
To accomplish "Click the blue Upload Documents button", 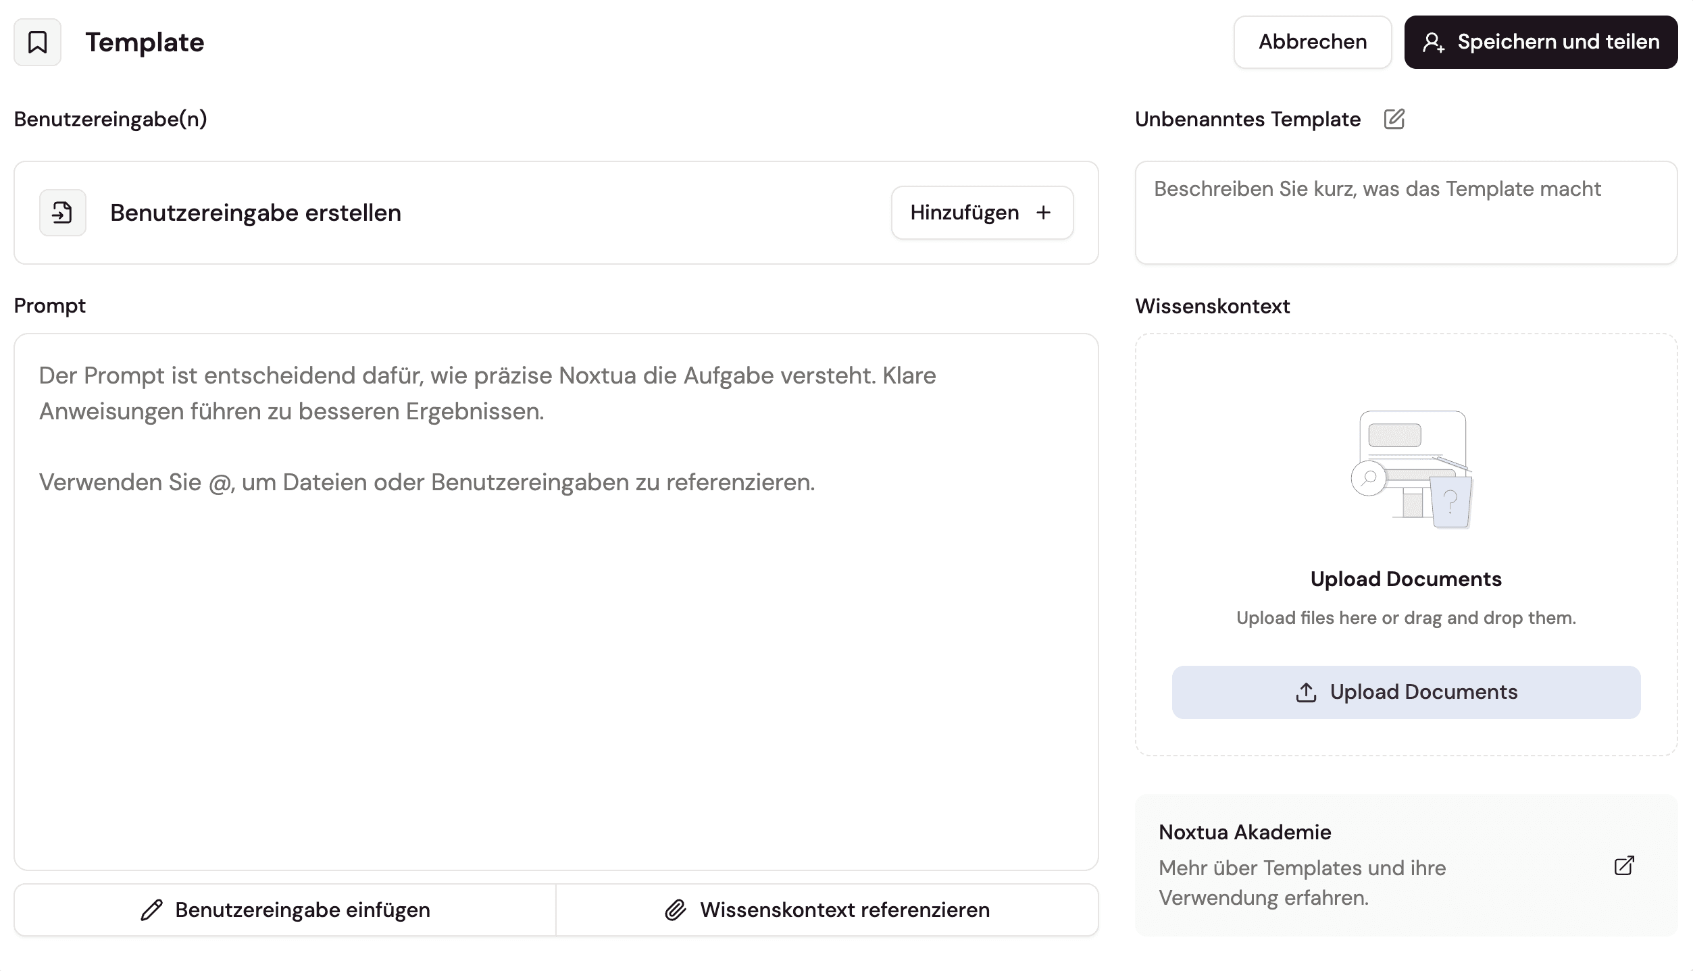I will [x=1406, y=692].
